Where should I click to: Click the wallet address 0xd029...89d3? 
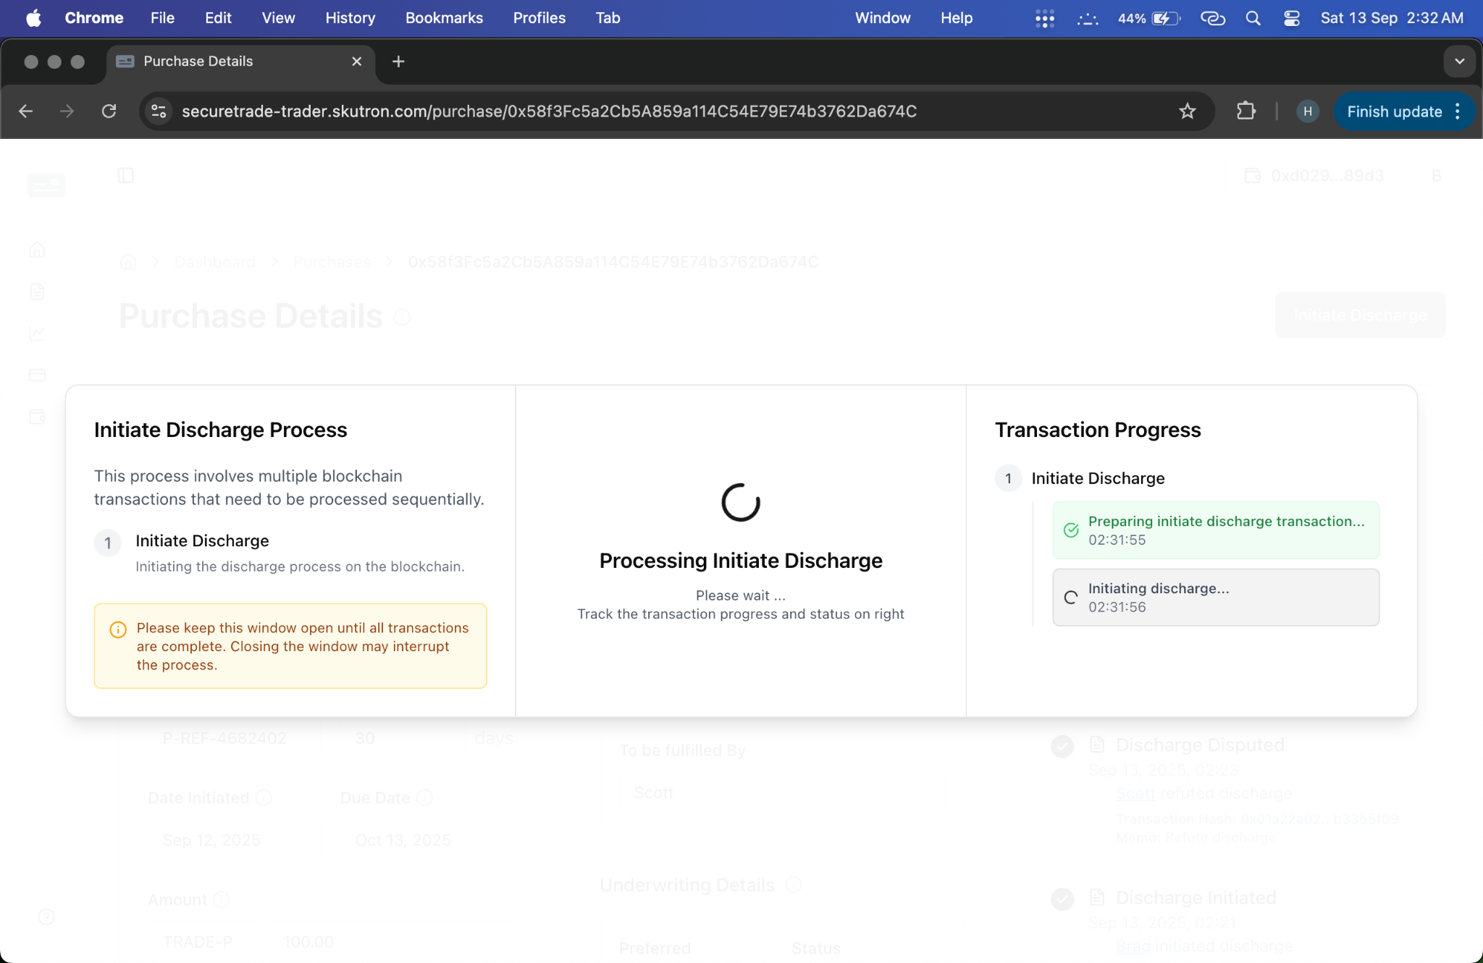coord(1327,176)
